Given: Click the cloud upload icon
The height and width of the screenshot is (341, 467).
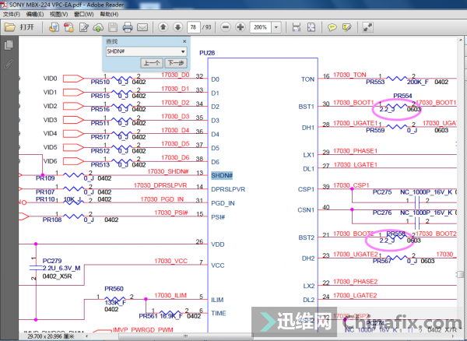Looking at the screenshot, I should click(98, 27).
